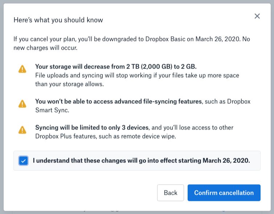The width and height of the screenshot is (274, 214).
Task: Uncheck the 'I understand' acknowledgement checkbox
Action: tap(24, 161)
